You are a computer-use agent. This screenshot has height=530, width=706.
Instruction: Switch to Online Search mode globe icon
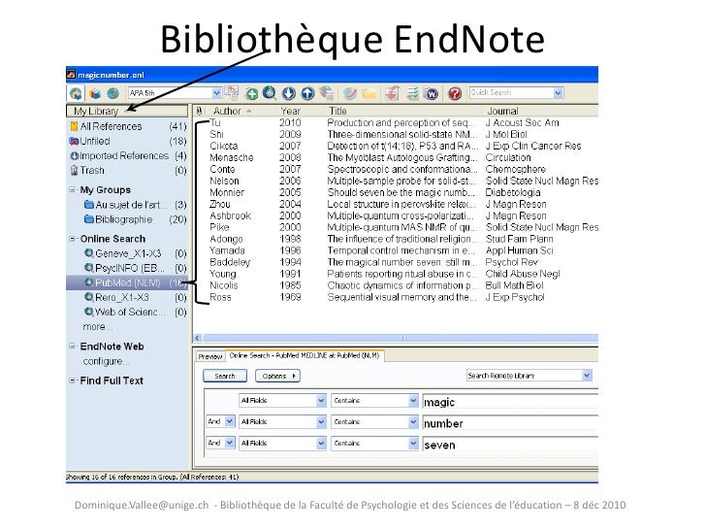(113, 93)
